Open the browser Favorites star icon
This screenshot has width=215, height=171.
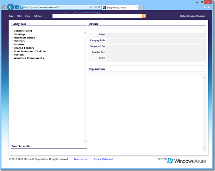click(205, 7)
